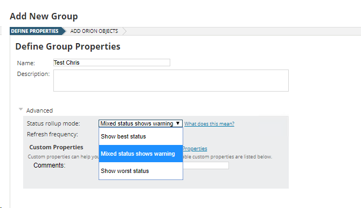Click the Comments custom property input box

point(206,165)
